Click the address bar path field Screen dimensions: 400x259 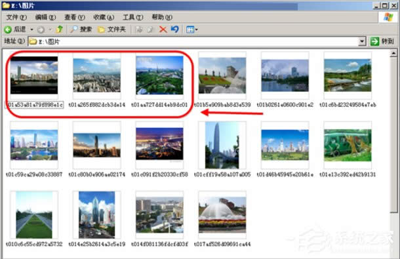click(197, 41)
